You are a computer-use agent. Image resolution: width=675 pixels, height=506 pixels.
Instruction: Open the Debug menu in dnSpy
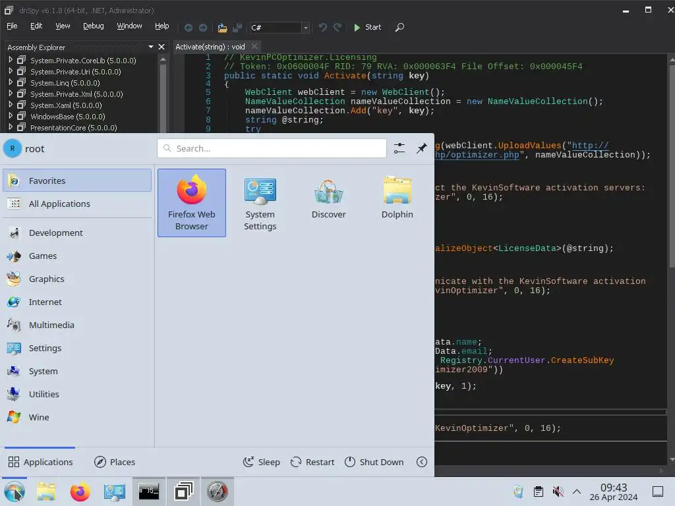pyautogui.click(x=94, y=26)
